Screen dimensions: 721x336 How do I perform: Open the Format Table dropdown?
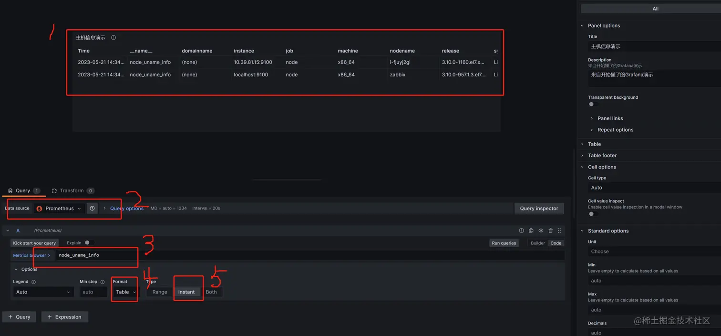point(126,292)
